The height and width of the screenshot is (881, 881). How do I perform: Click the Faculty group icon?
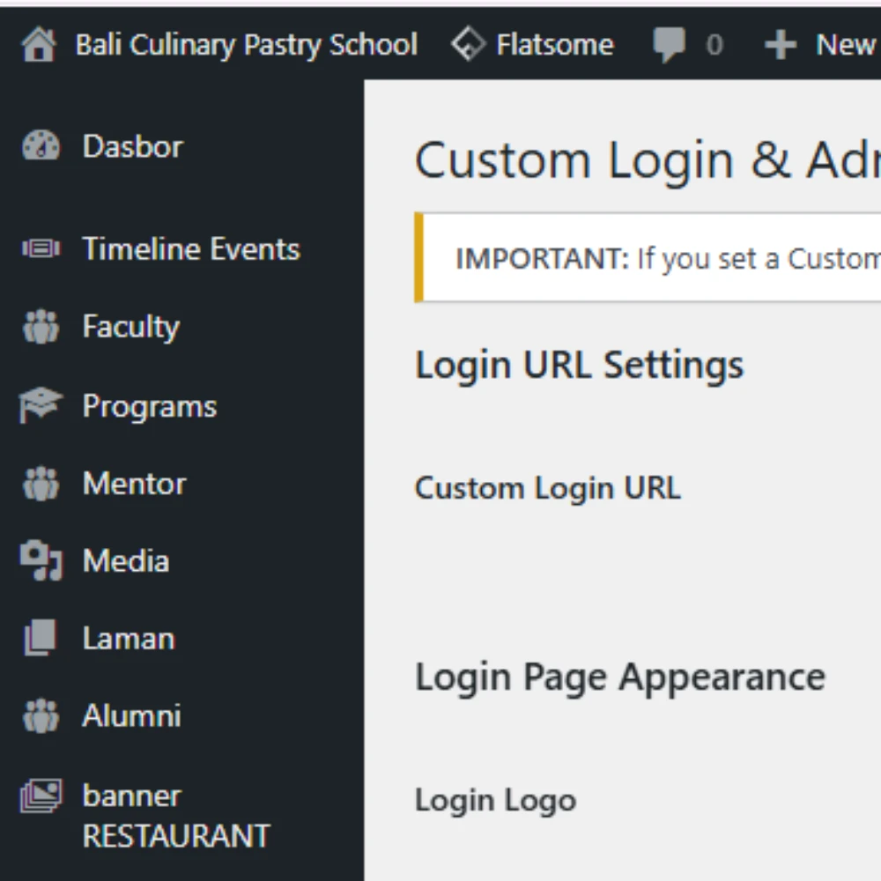41,328
